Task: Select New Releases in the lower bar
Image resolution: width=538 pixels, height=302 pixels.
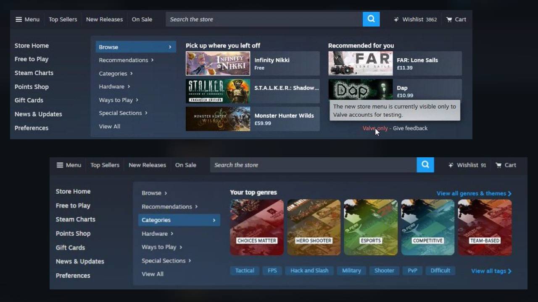Action: (147, 165)
